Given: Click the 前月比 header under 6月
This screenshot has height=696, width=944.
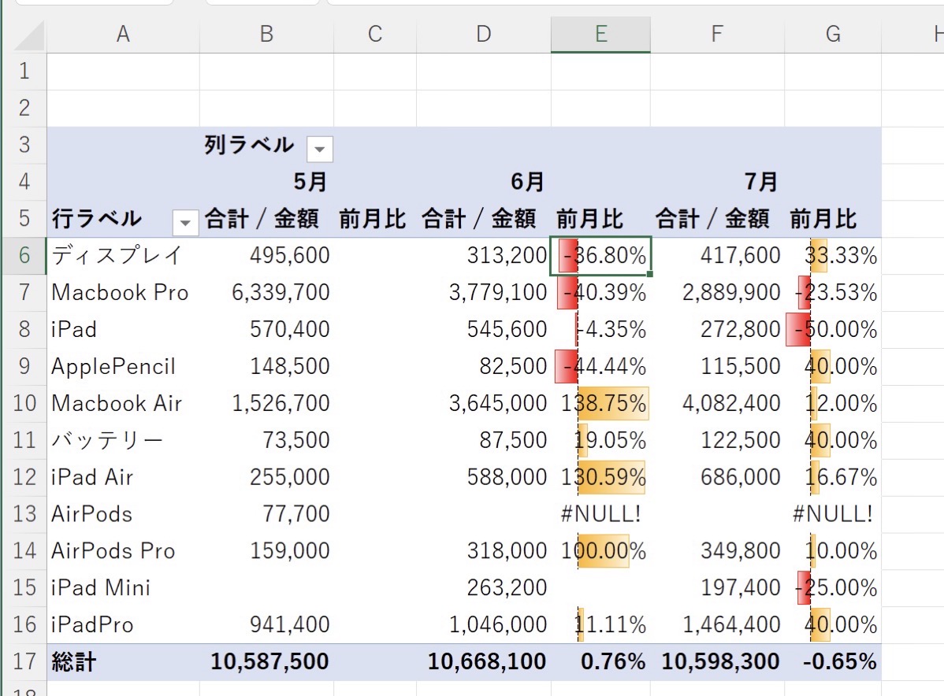Looking at the screenshot, I should point(589,219).
